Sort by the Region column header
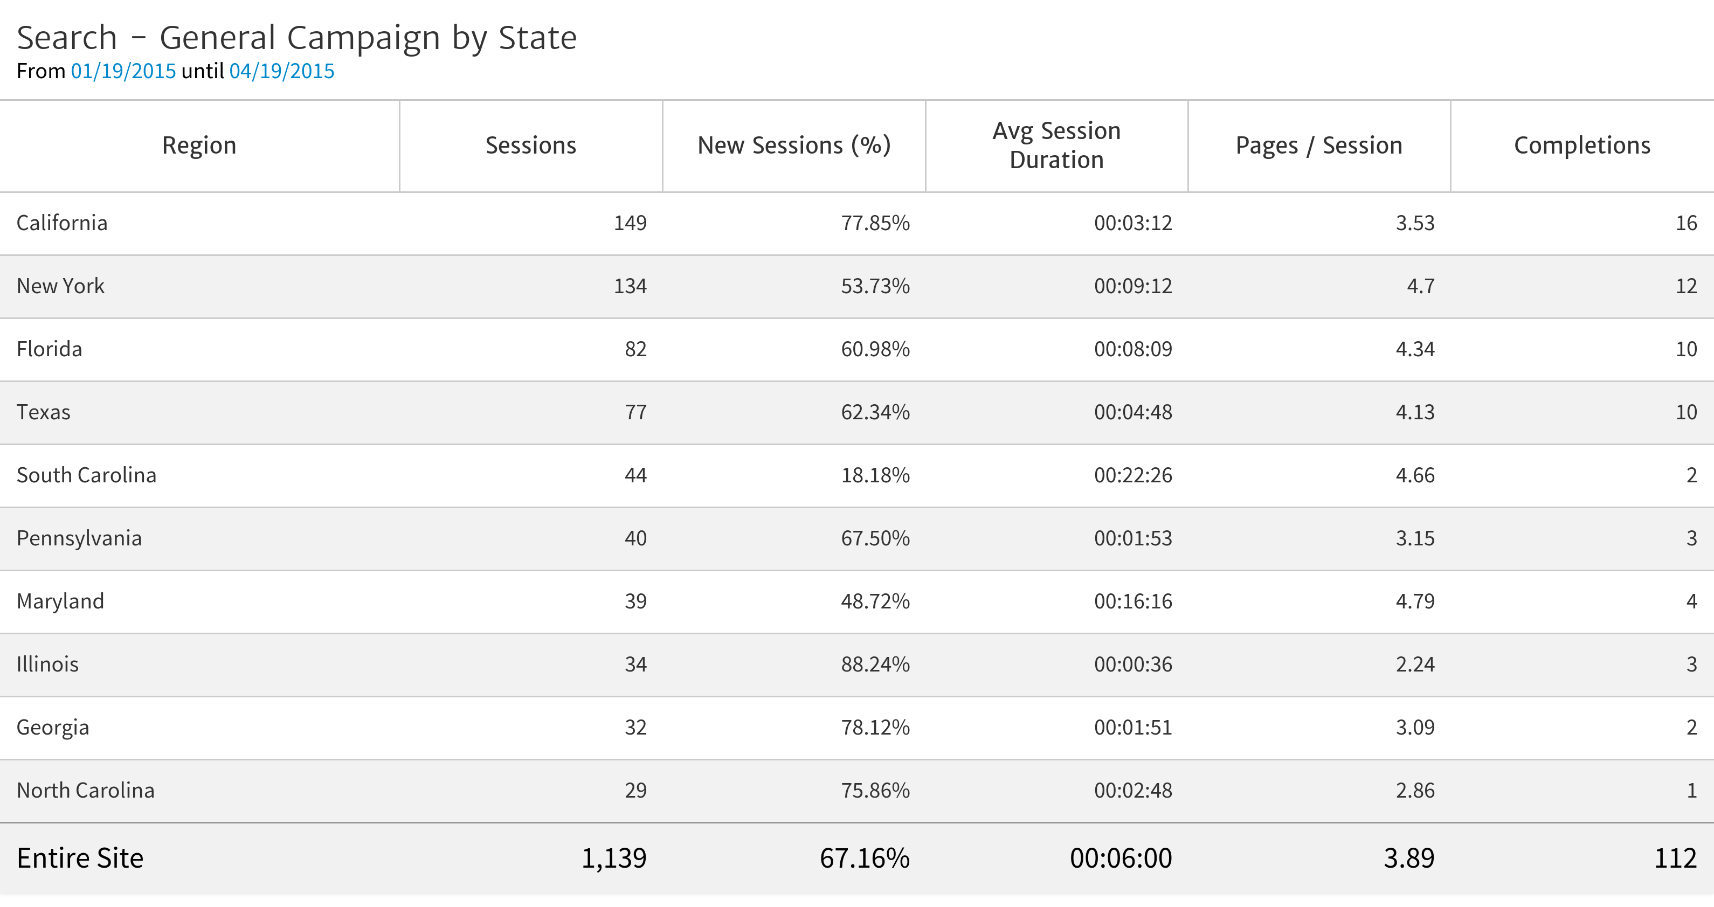 pos(199,146)
